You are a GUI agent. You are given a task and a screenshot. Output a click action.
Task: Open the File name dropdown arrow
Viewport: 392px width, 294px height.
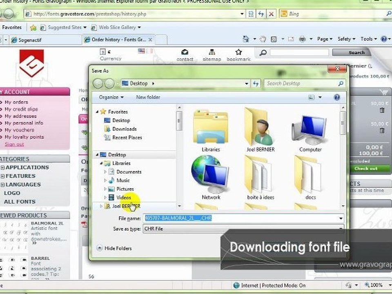(x=341, y=218)
